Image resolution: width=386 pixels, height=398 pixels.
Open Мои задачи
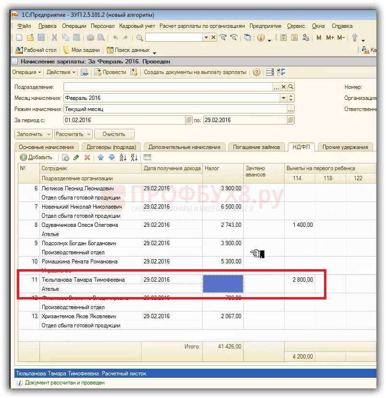pyautogui.click(x=82, y=50)
